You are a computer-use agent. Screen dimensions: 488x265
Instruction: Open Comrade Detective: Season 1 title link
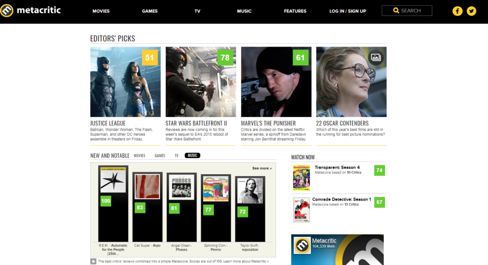tap(341, 199)
